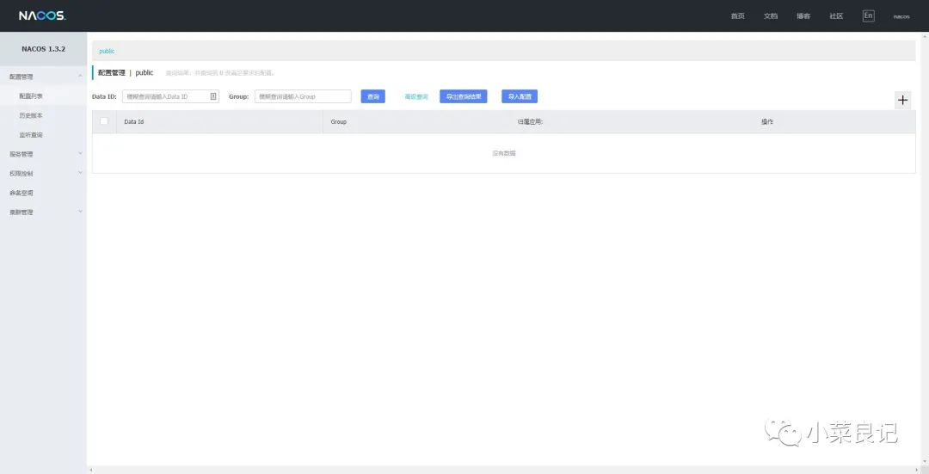Tick the select-all checkbox in table header
The height and width of the screenshot is (474, 929).
click(104, 121)
